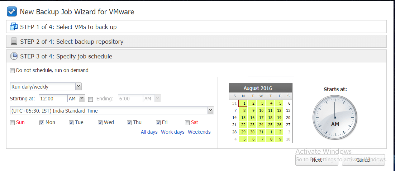Check the Sun day checkbox

[x=13, y=123]
